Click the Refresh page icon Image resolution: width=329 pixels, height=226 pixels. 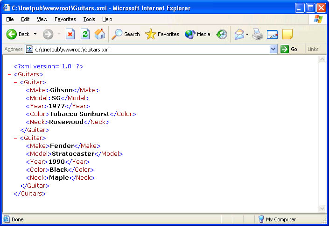tap(85, 34)
